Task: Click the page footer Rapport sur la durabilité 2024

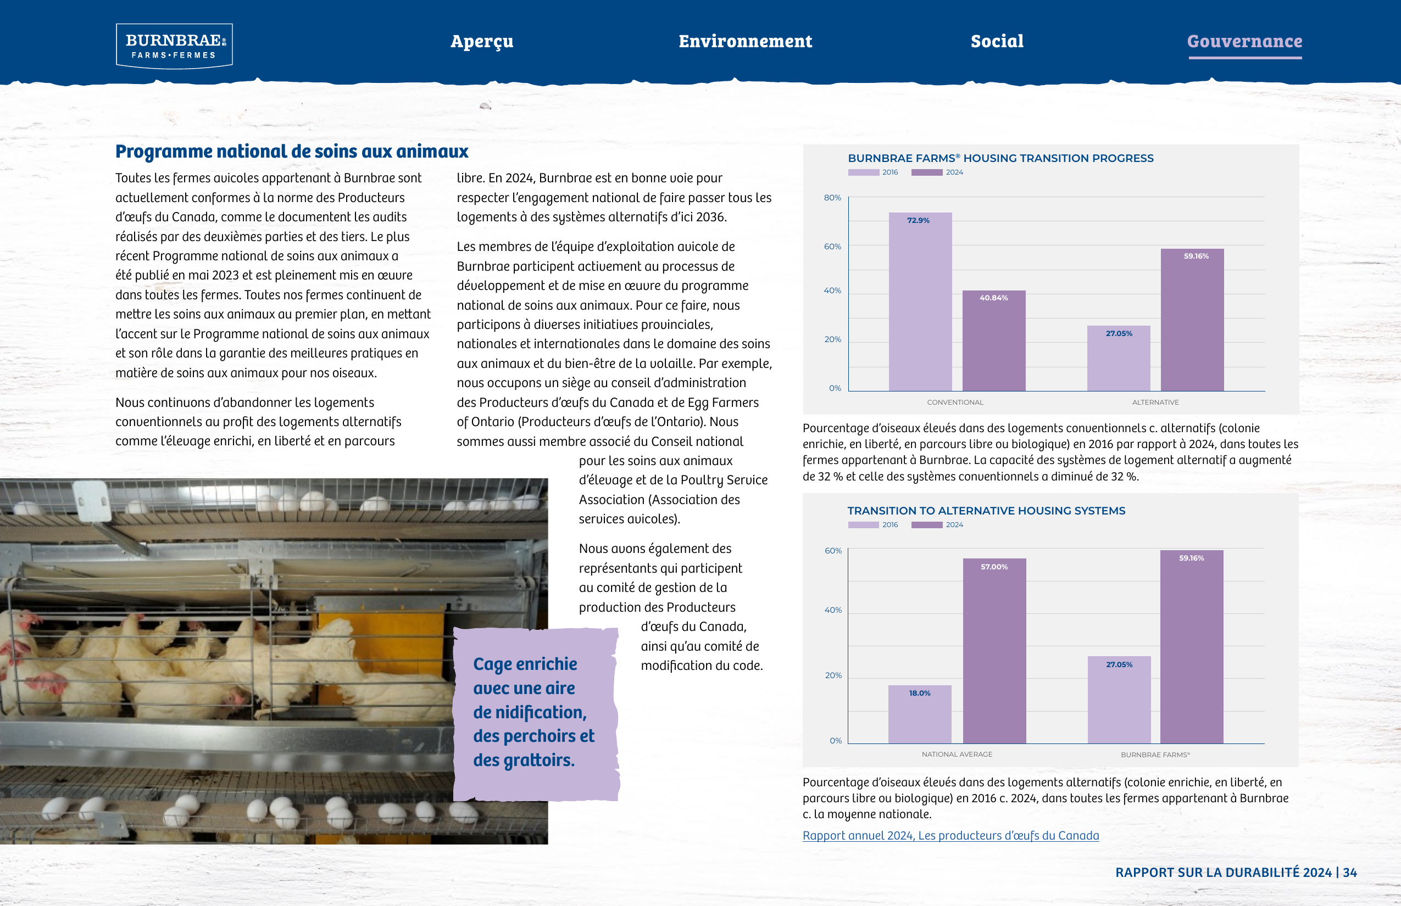Action: tap(1236, 873)
